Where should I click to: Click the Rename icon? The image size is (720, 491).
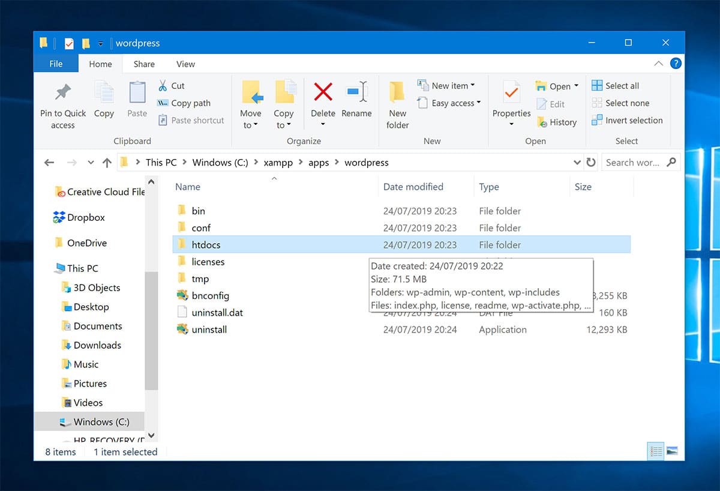coord(356,92)
